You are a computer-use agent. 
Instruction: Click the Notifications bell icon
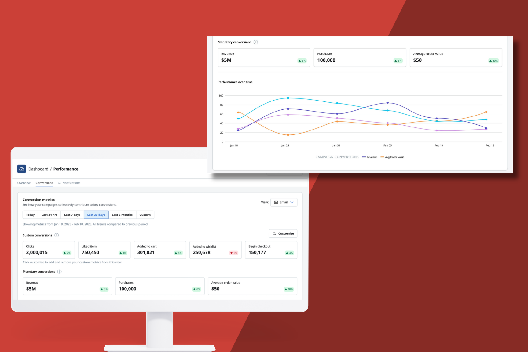click(x=60, y=183)
